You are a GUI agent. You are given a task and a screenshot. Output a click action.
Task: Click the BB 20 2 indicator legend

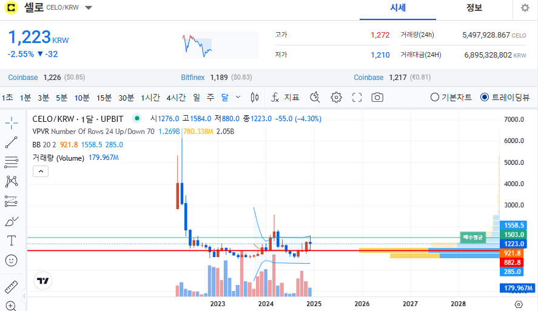click(x=78, y=145)
